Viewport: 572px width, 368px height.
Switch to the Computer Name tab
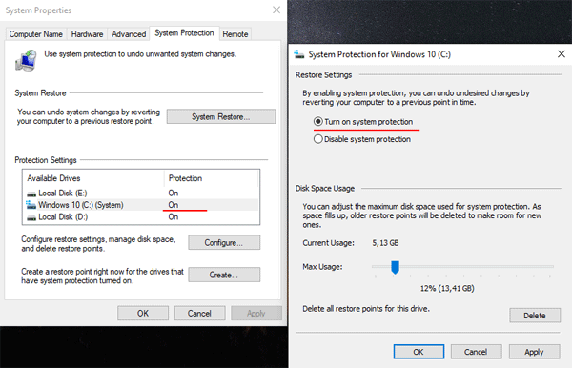point(36,34)
